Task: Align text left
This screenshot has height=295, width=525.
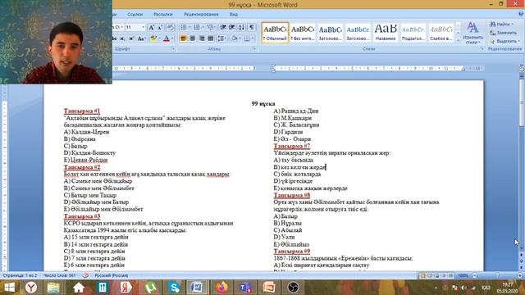Action: pos(183,39)
